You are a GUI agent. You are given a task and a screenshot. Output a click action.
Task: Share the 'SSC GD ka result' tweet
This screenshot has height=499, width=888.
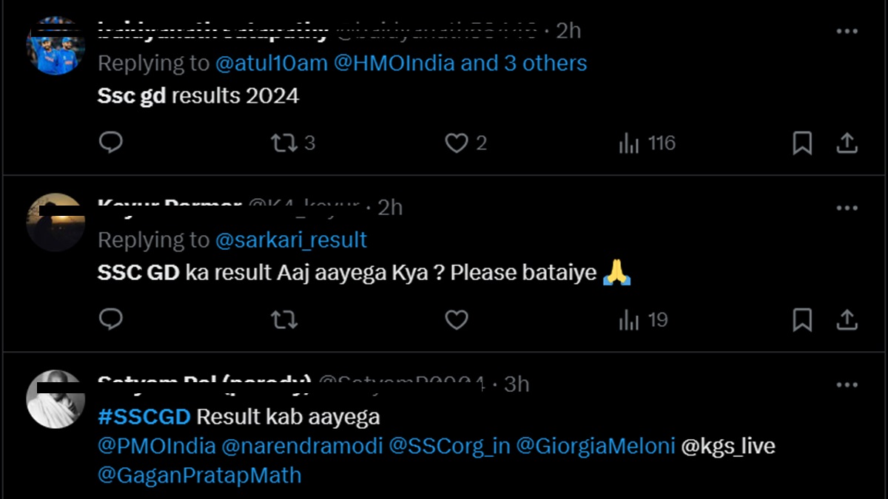point(847,319)
